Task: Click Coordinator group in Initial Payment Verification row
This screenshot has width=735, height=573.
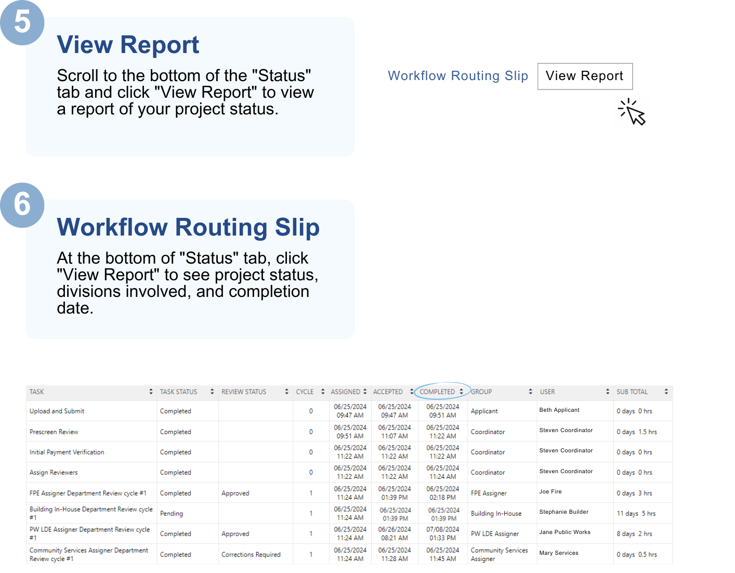Action: [488, 452]
